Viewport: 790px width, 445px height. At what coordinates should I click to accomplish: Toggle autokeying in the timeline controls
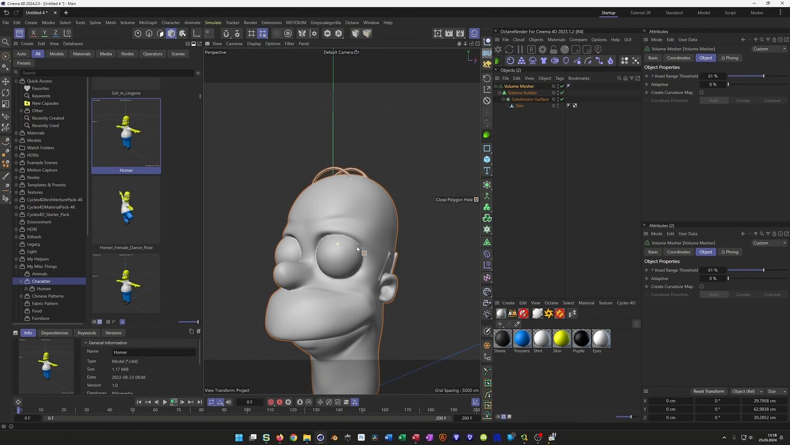280,402
